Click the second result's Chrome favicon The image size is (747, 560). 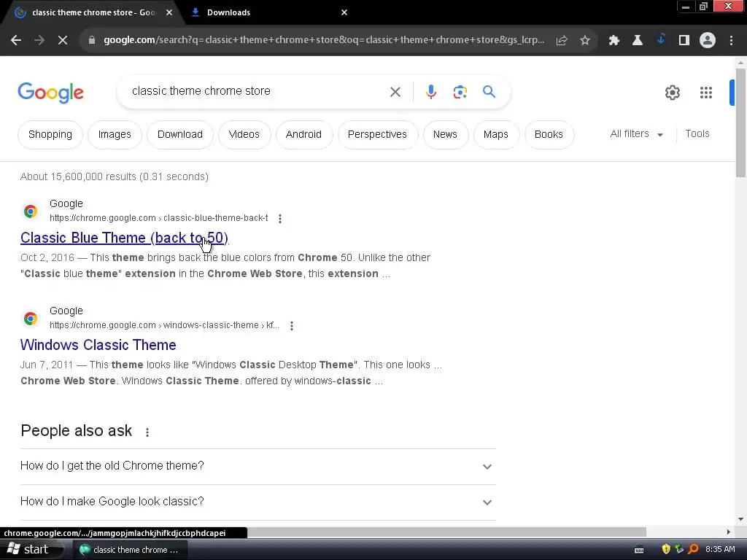31,318
